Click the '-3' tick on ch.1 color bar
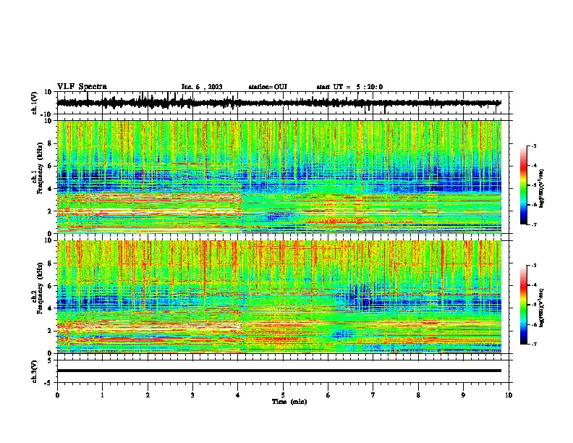The height and width of the screenshot is (443, 573). click(x=534, y=146)
